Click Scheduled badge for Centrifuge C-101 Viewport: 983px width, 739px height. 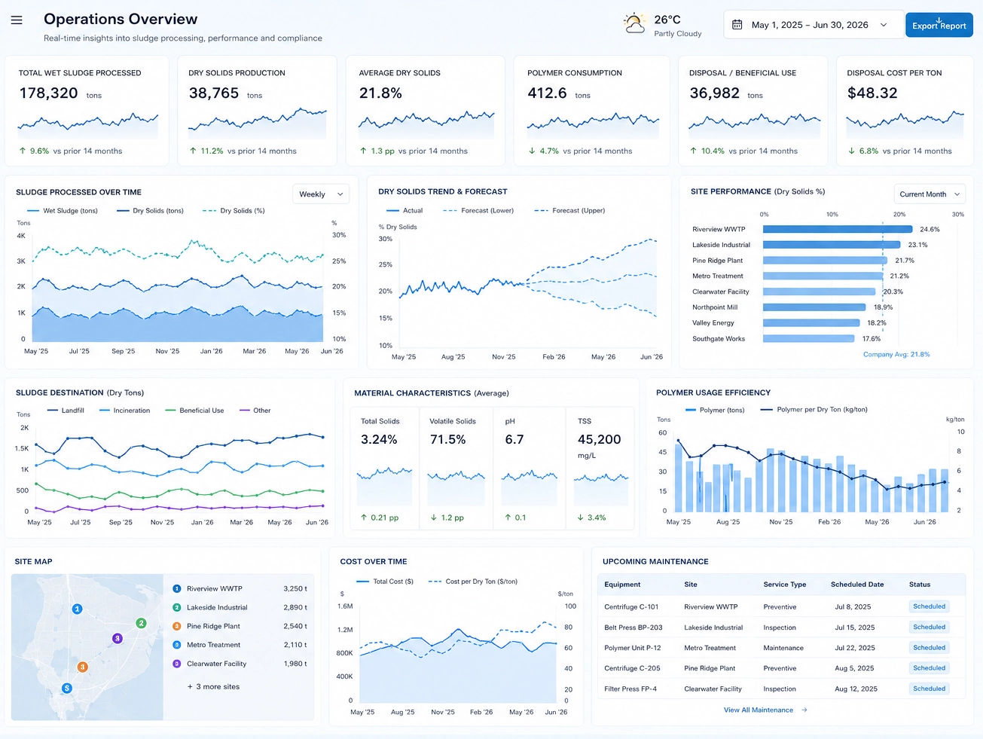click(929, 606)
